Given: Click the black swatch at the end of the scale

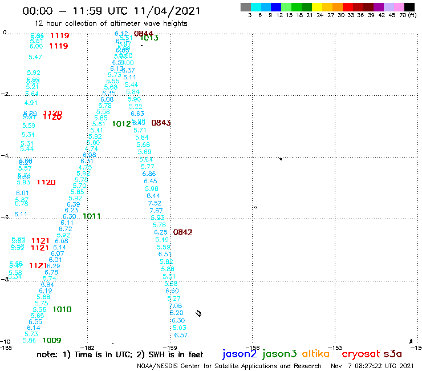Looking at the screenshot, I should pyautogui.click(x=409, y=7).
